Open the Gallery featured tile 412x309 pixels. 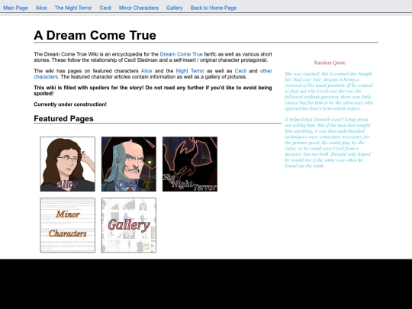(x=129, y=225)
